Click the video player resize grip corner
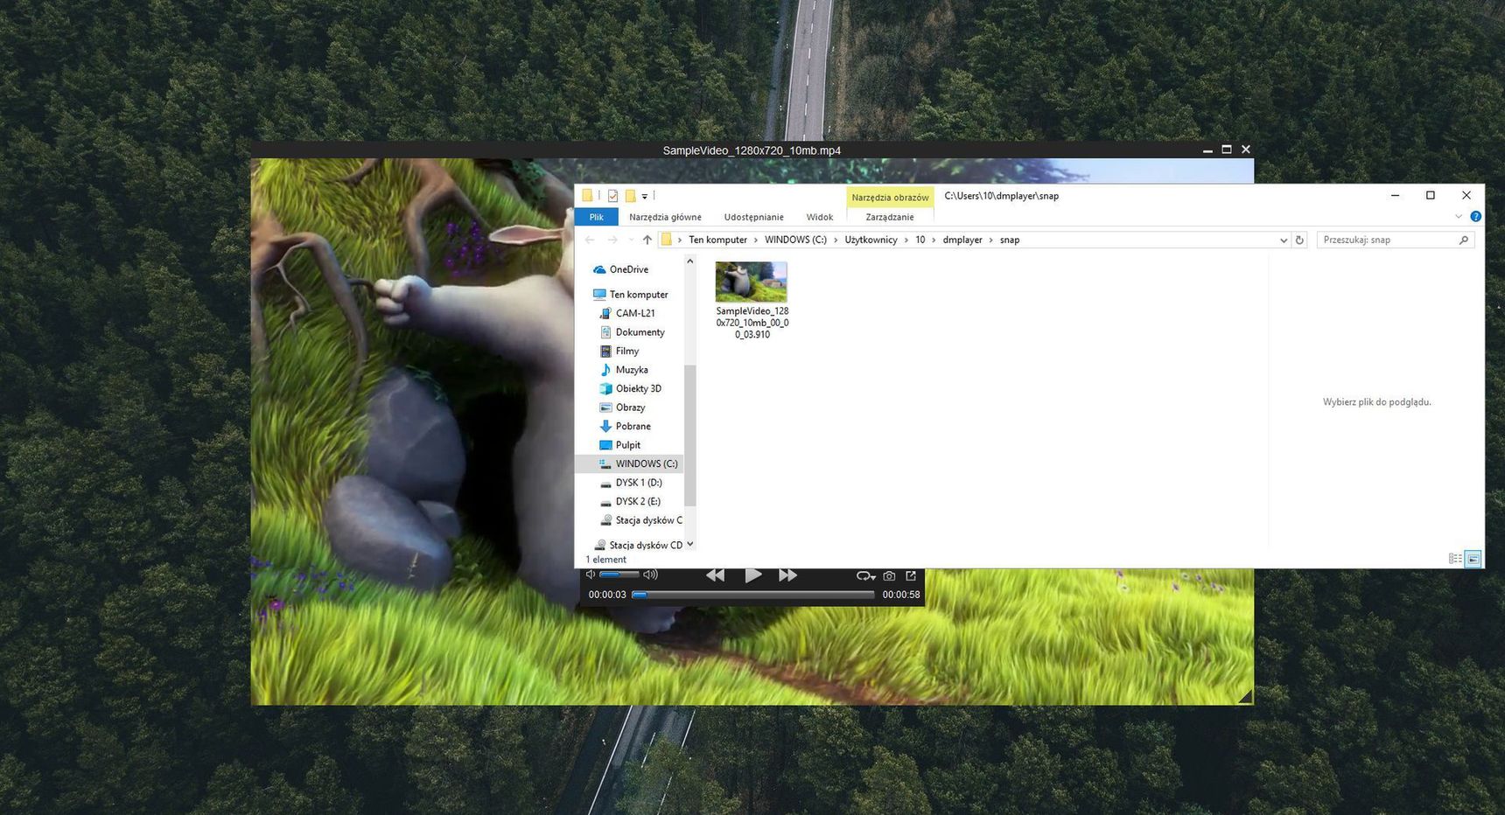 coord(1245,696)
